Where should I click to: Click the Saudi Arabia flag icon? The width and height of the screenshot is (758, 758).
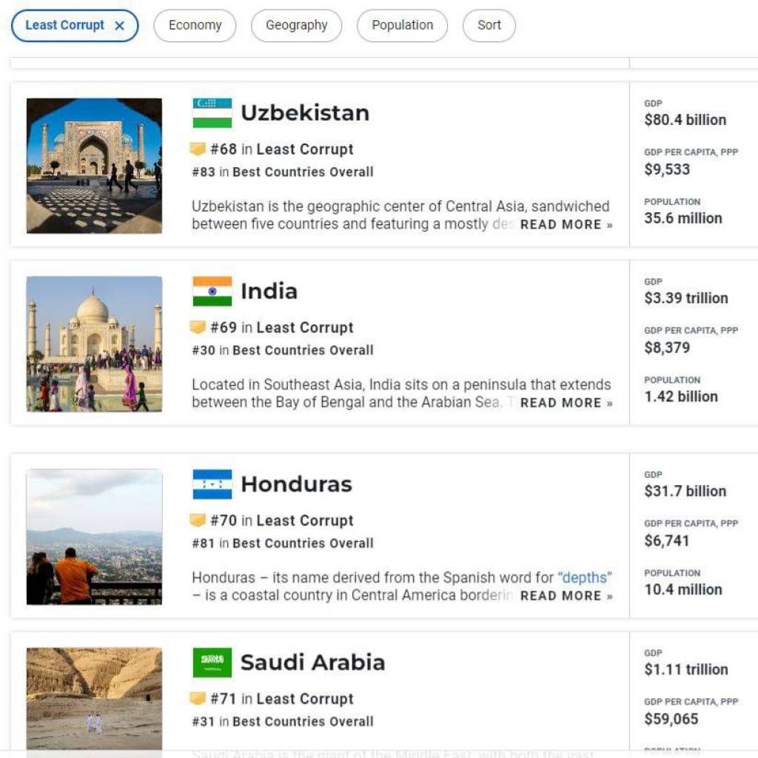click(212, 663)
